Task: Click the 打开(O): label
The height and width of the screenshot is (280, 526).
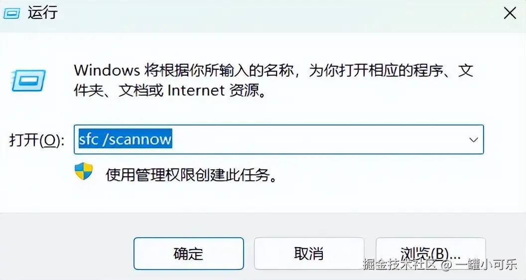Action: point(36,140)
